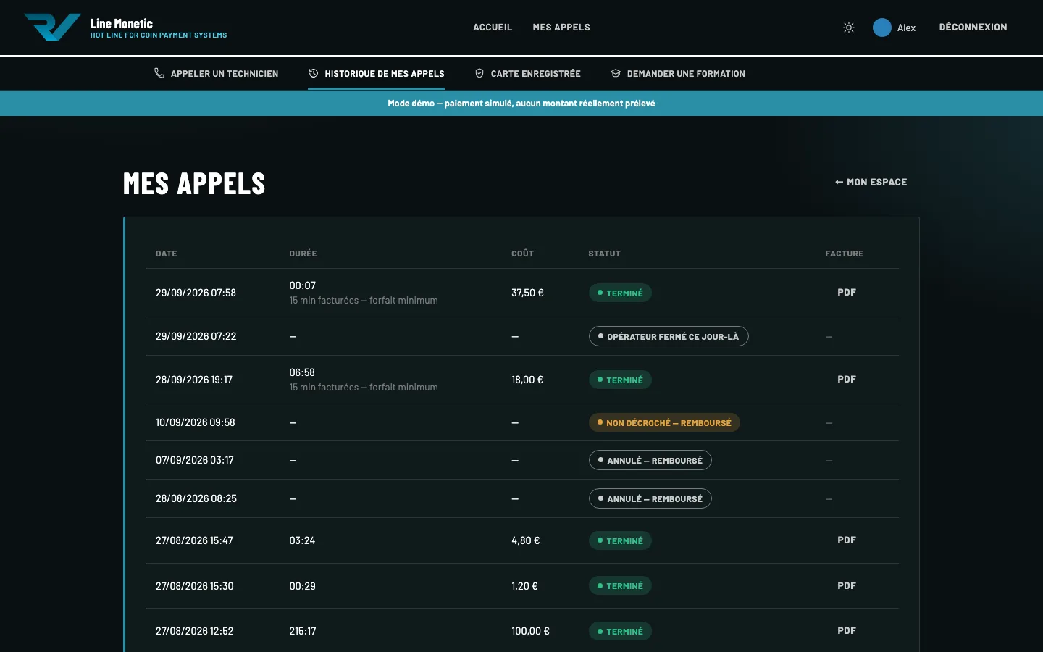1043x652 pixels.
Task: Download PDF invoice for 29/09/2026 07:58
Action: [x=847, y=293]
